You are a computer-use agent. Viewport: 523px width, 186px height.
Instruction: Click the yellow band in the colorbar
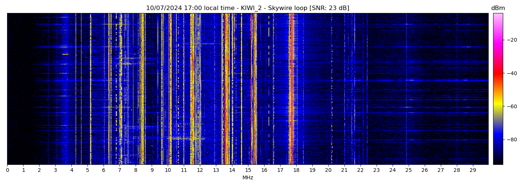click(x=498, y=105)
